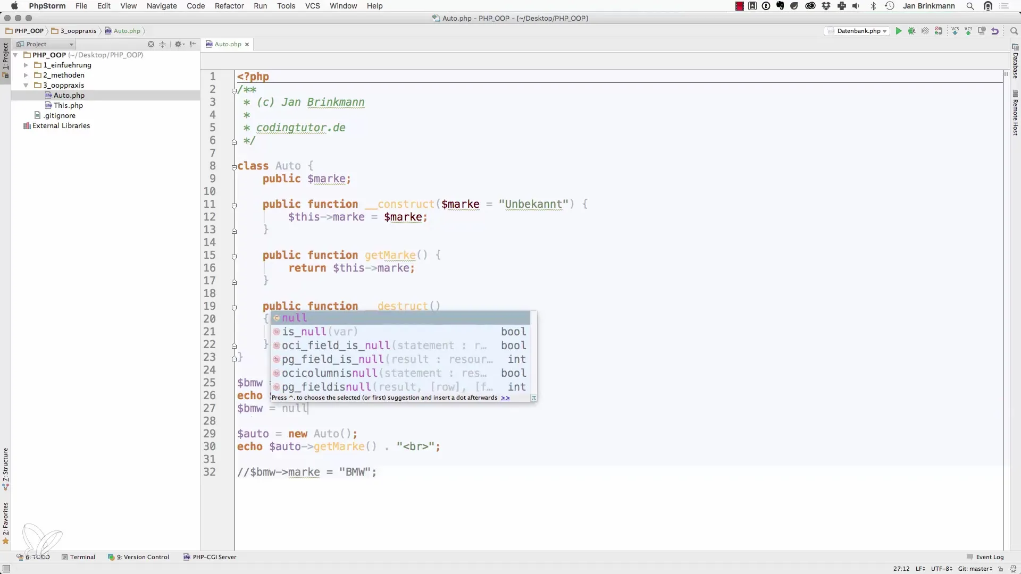Commit changes via VCS up arrow
1021x574 pixels.
click(x=969, y=31)
